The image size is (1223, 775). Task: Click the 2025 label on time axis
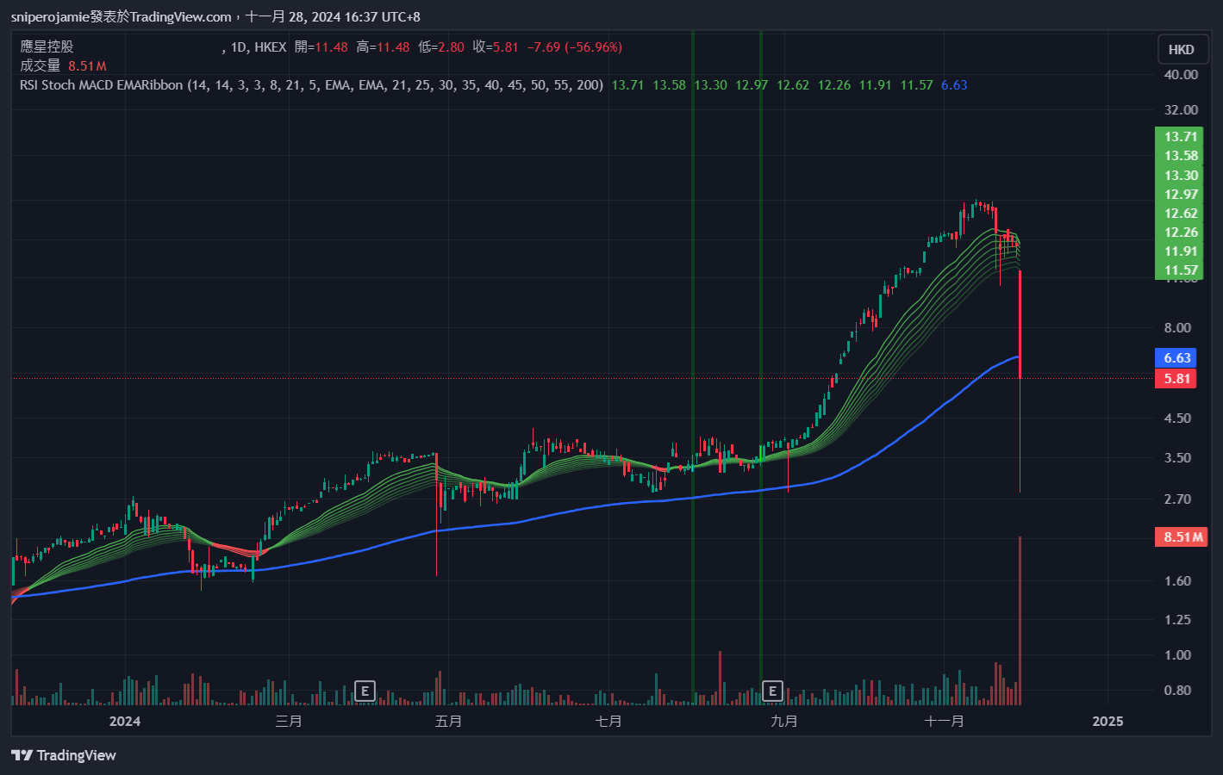pos(1108,722)
